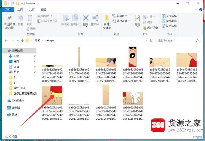Open the quick access toolbar customize dropdown arrow
The image size is (205, 141).
pyautogui.click(x=22, y=4)
